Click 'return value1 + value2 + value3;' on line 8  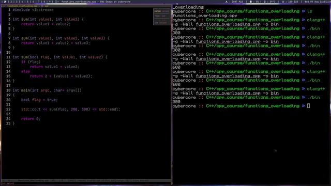click(x=55, y=43)
